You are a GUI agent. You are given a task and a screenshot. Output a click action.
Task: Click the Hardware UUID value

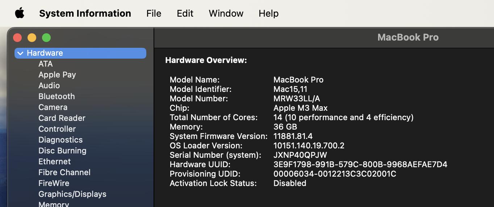coord(360,164)
